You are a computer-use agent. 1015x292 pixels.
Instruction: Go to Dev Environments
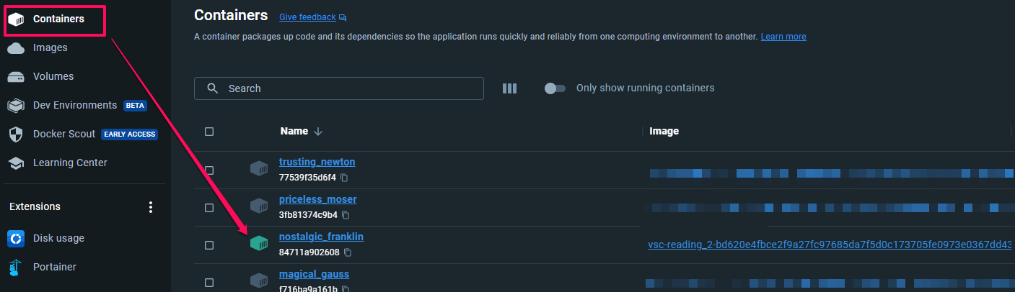point(75,105)
